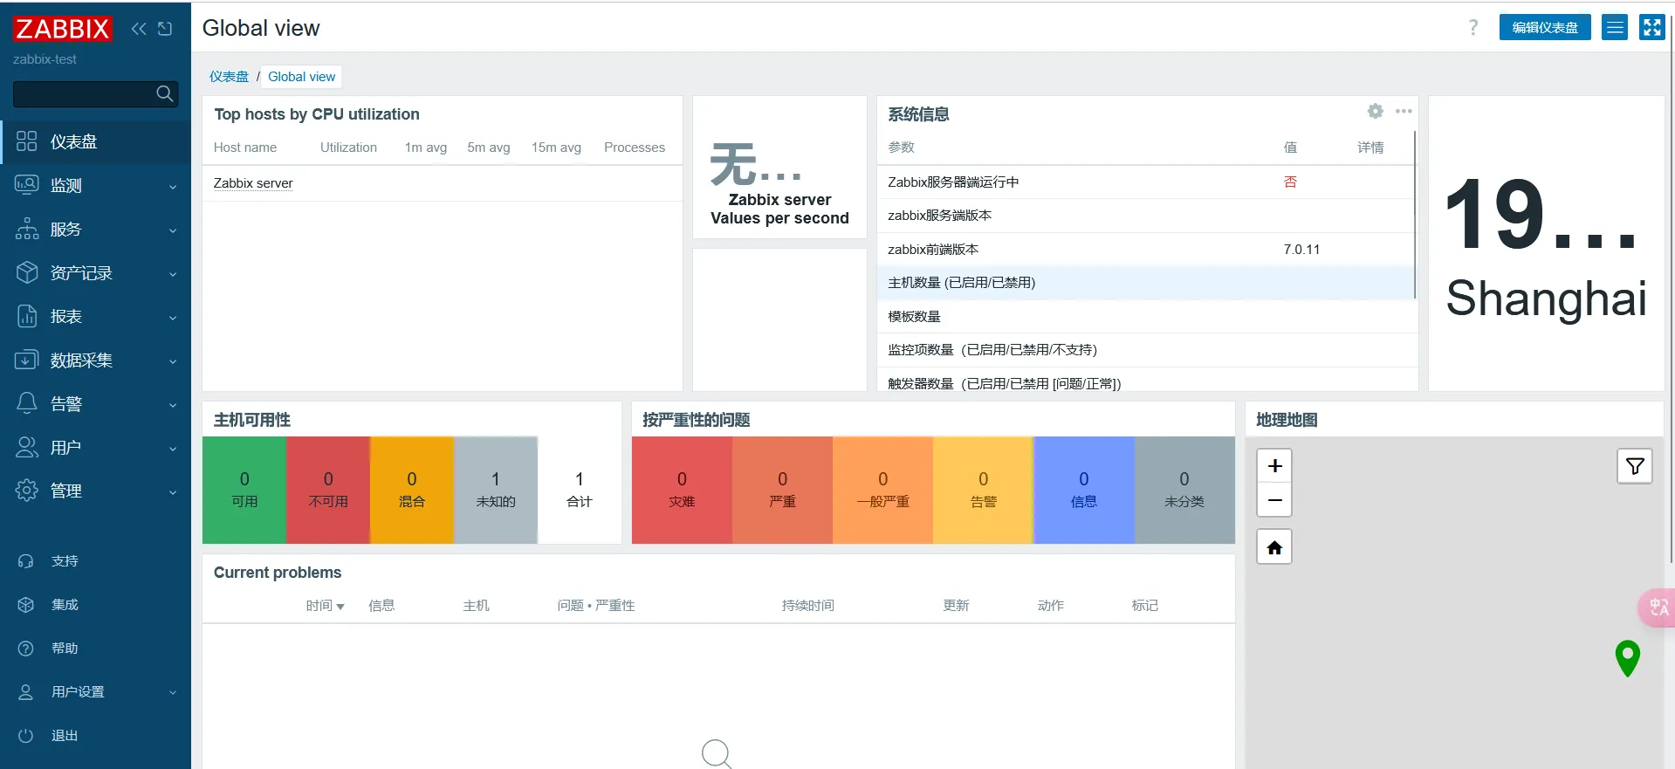Click the 用户 people icon
Image resolution: width=1675 pixels, height=769 pixels.
[27, 447]
